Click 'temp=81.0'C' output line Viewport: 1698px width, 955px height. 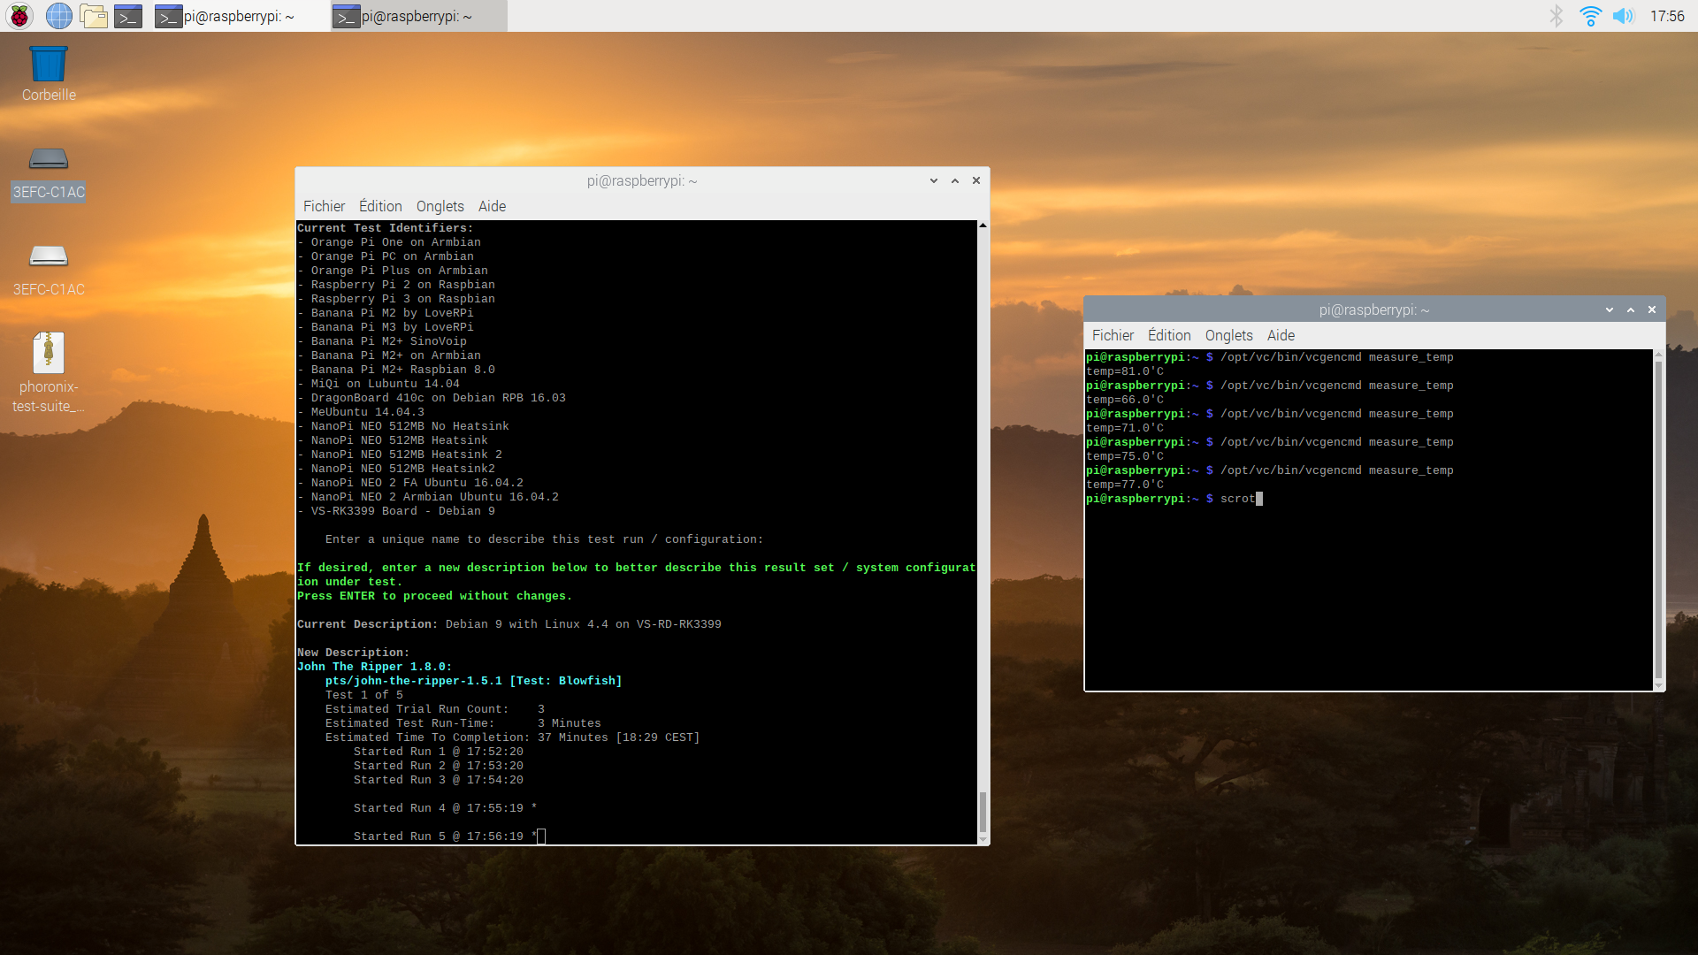(x=1125, y=371)
